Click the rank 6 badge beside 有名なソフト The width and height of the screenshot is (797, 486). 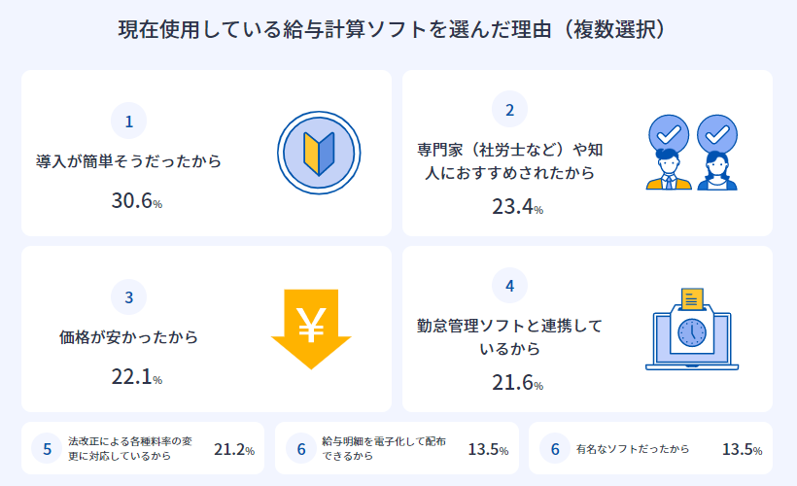pyautogui.click(x=555, y=449)
